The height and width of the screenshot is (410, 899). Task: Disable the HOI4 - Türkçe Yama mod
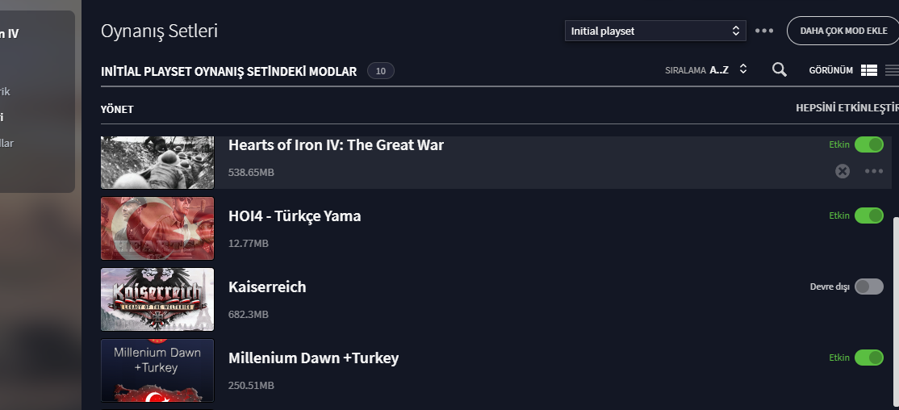pos(869,215)
